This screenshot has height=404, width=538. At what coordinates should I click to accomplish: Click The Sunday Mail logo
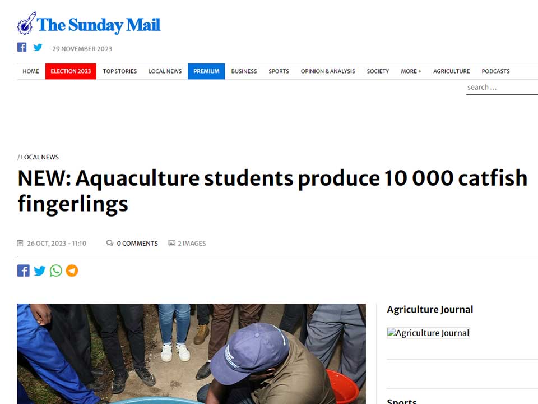tap(89, 24)
